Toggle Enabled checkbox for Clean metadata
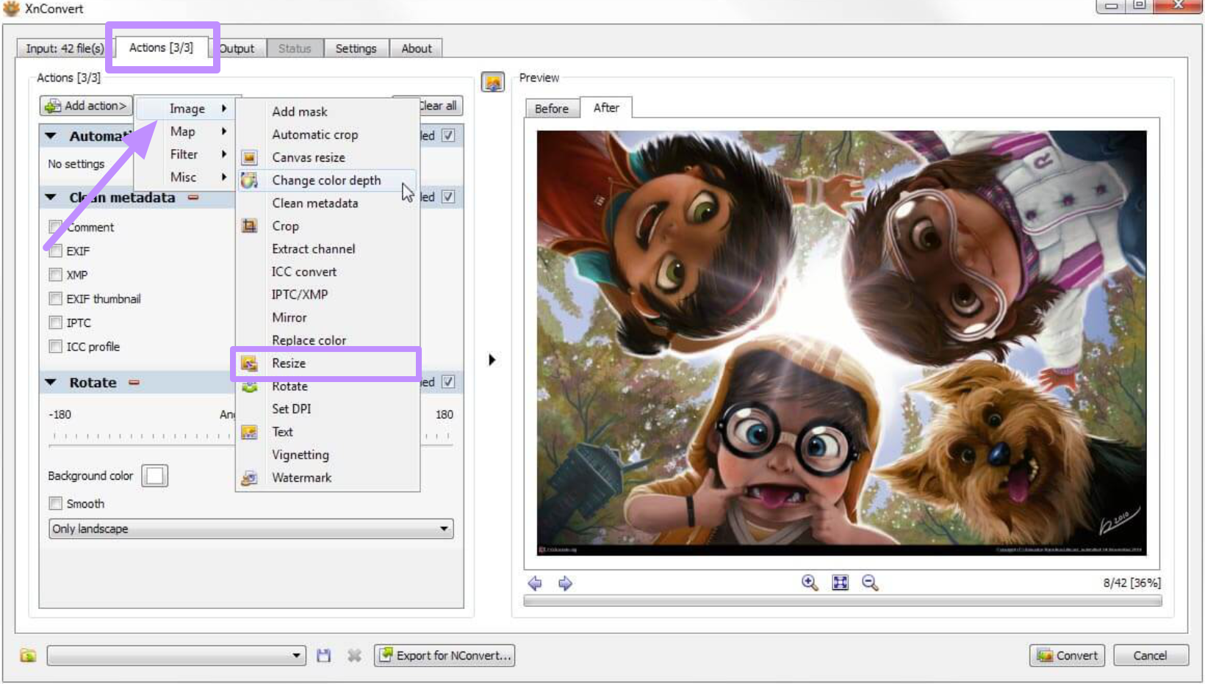Screen dimensions: 1205x684 448,197
